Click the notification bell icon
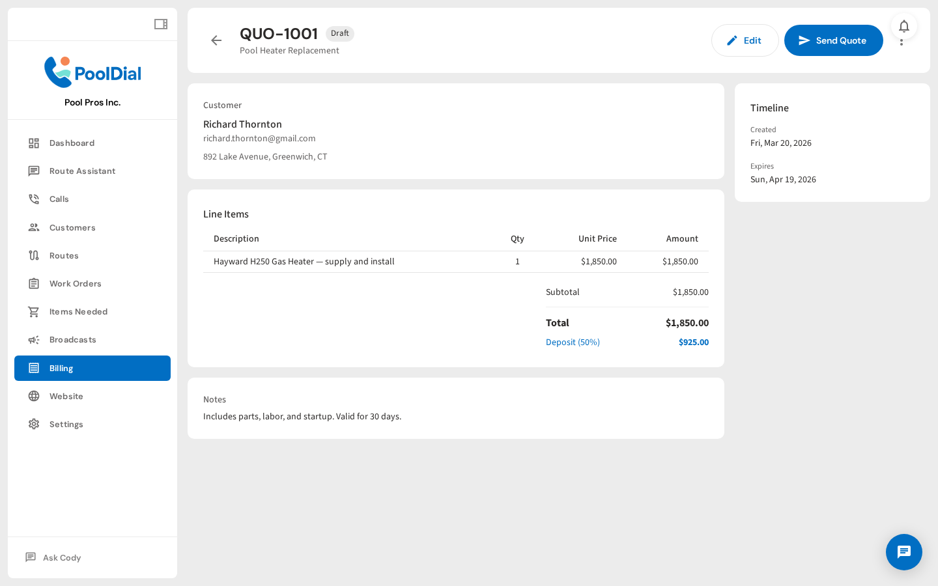The image size is (938, 586). pyautogui.click(x=904, y=26)
